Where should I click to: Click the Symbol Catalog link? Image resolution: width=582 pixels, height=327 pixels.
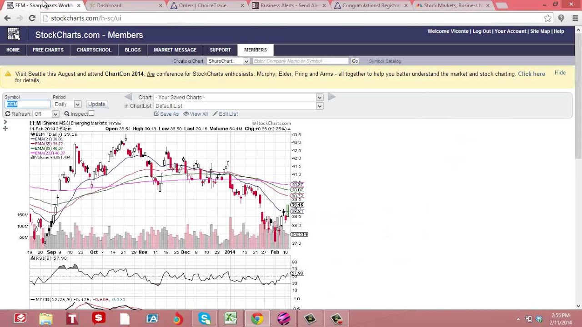(x=385, y=61)
